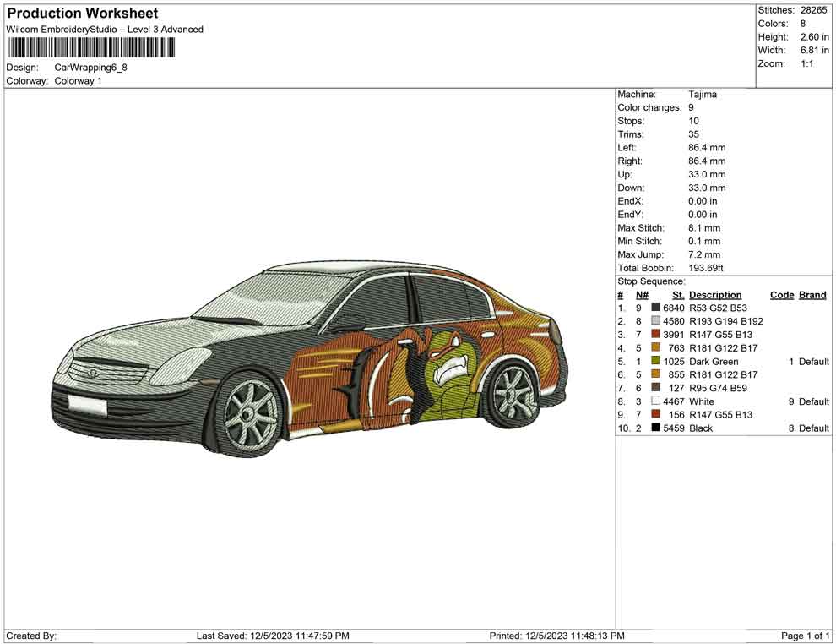Select the Code column header
Image resolution: width=836 pixels, height=644 pixels.
tap(782, 295)
